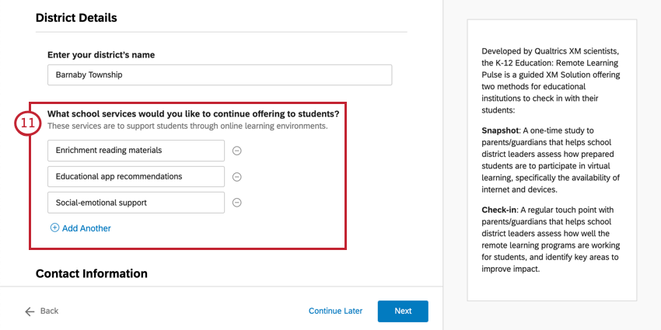Screen dimensions: 661x330
Task: Click minus icon beside Educational app recommendations
Action: (237, 177)
